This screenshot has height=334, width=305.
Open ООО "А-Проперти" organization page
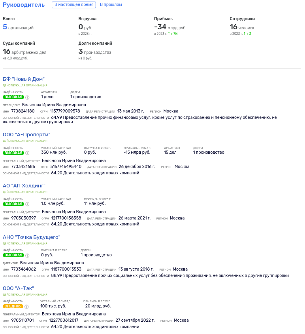[26, 135]
